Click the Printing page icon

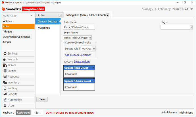coord(5,88)
